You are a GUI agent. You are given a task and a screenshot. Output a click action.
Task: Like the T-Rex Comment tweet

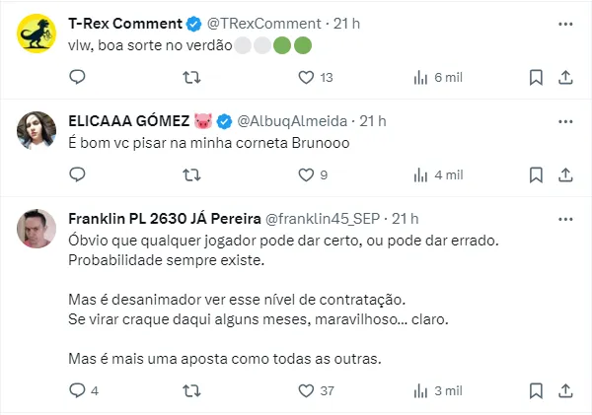(x=306, y=77)
